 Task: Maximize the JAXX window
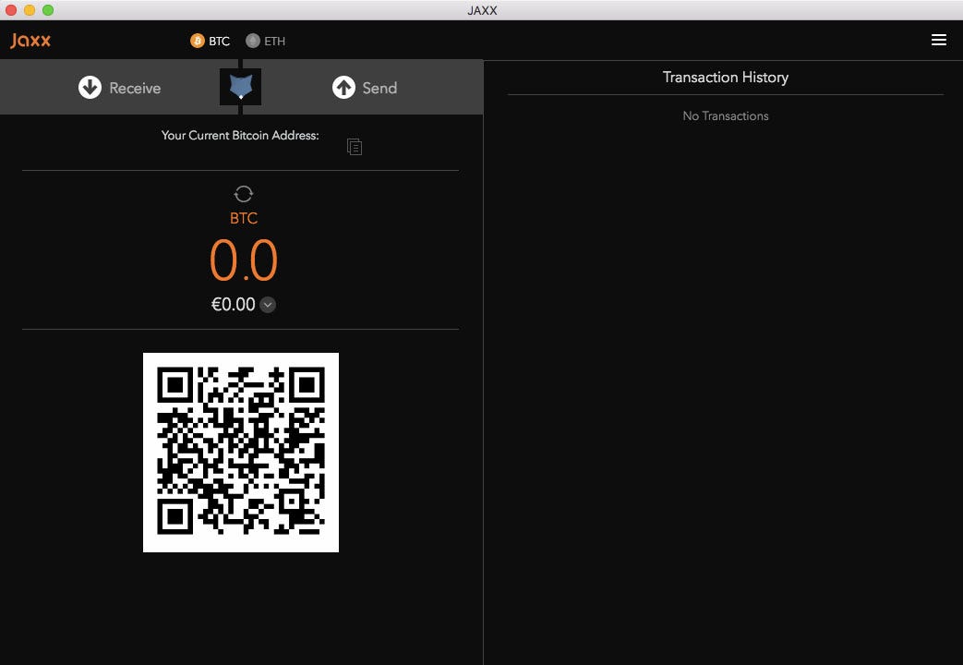click(x=48, y=10)
